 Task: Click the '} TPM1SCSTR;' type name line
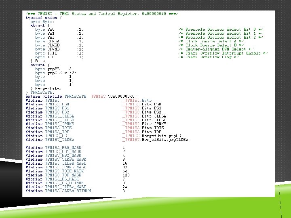[40, 92]
